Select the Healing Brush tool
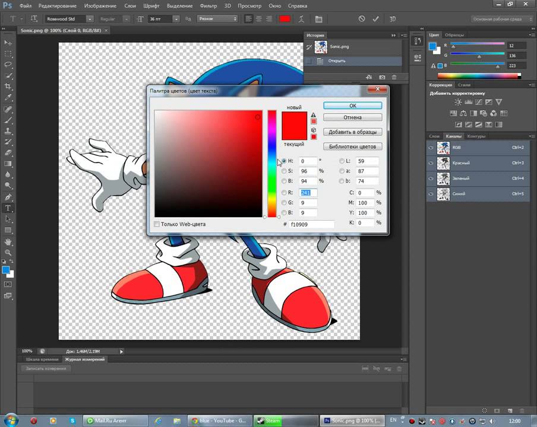This screenshot has height=427, width=537. click(8, 109)
